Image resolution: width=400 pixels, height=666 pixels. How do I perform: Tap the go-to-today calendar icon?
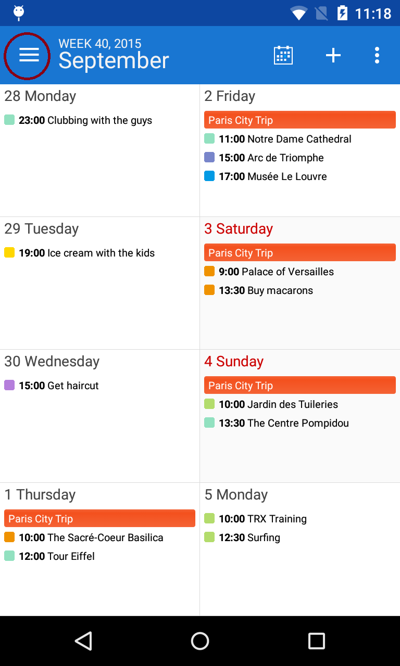tap(283, 55)
